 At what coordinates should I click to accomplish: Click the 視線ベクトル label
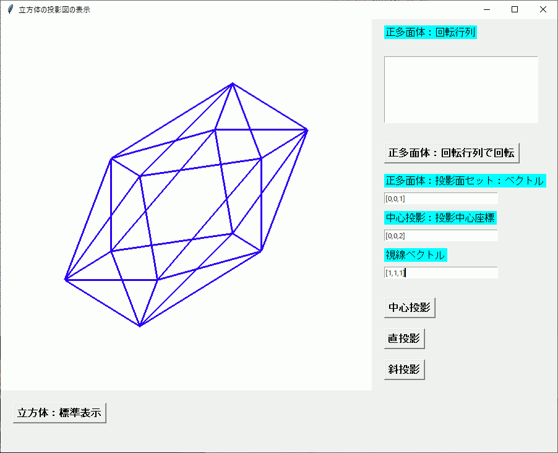[x=415, y=255]
